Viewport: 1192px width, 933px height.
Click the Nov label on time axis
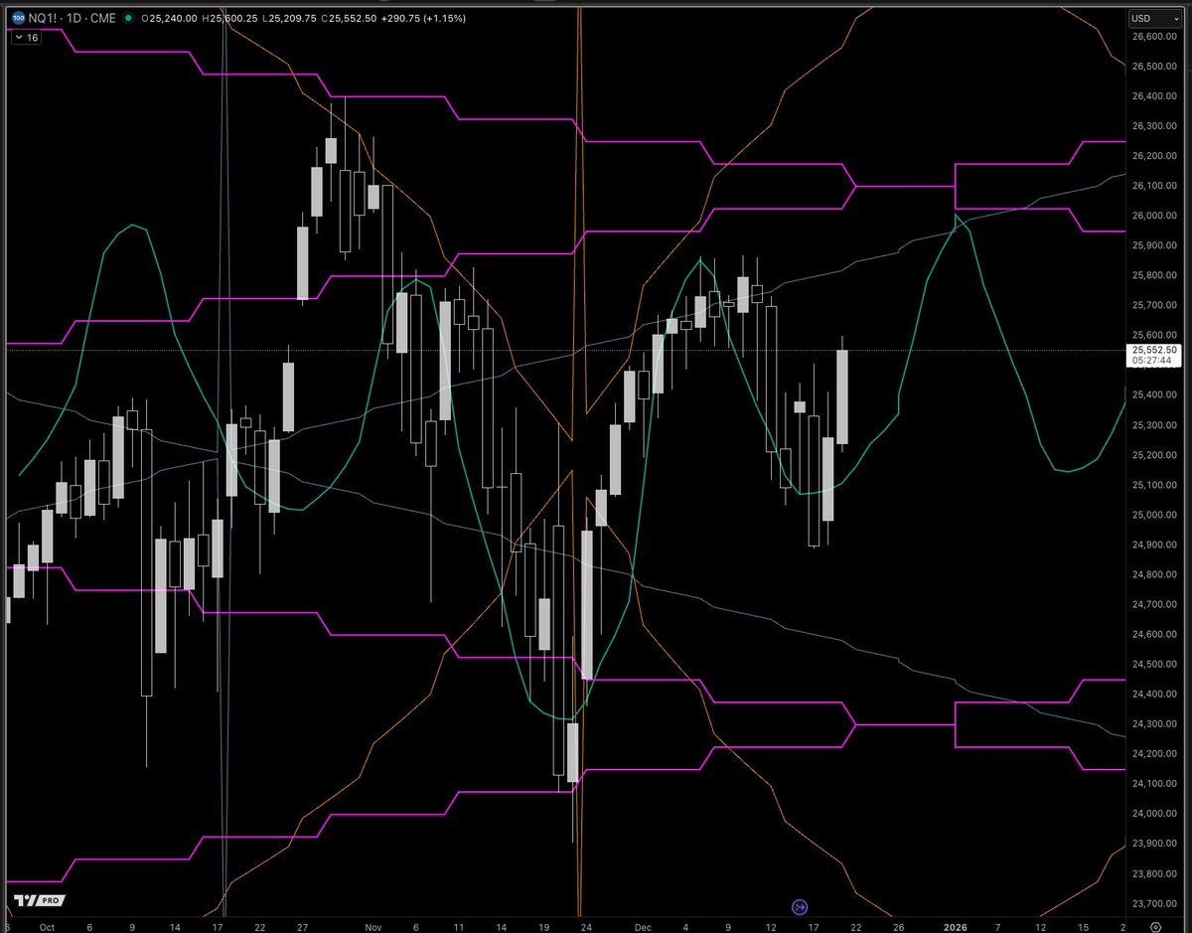[372, 925]
